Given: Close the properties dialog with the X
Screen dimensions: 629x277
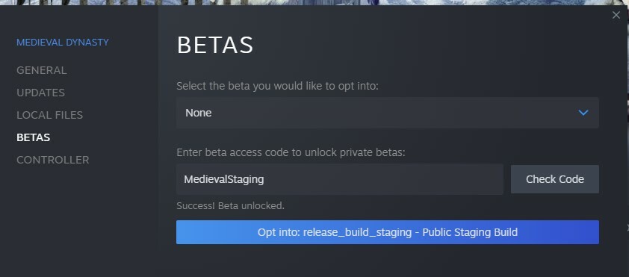Looking at the screenshot, I should click(x=616, y=15).
